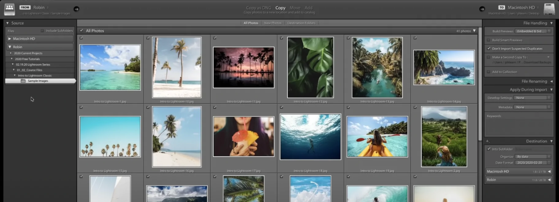Click the source network drive icon

tap(9, 9)
